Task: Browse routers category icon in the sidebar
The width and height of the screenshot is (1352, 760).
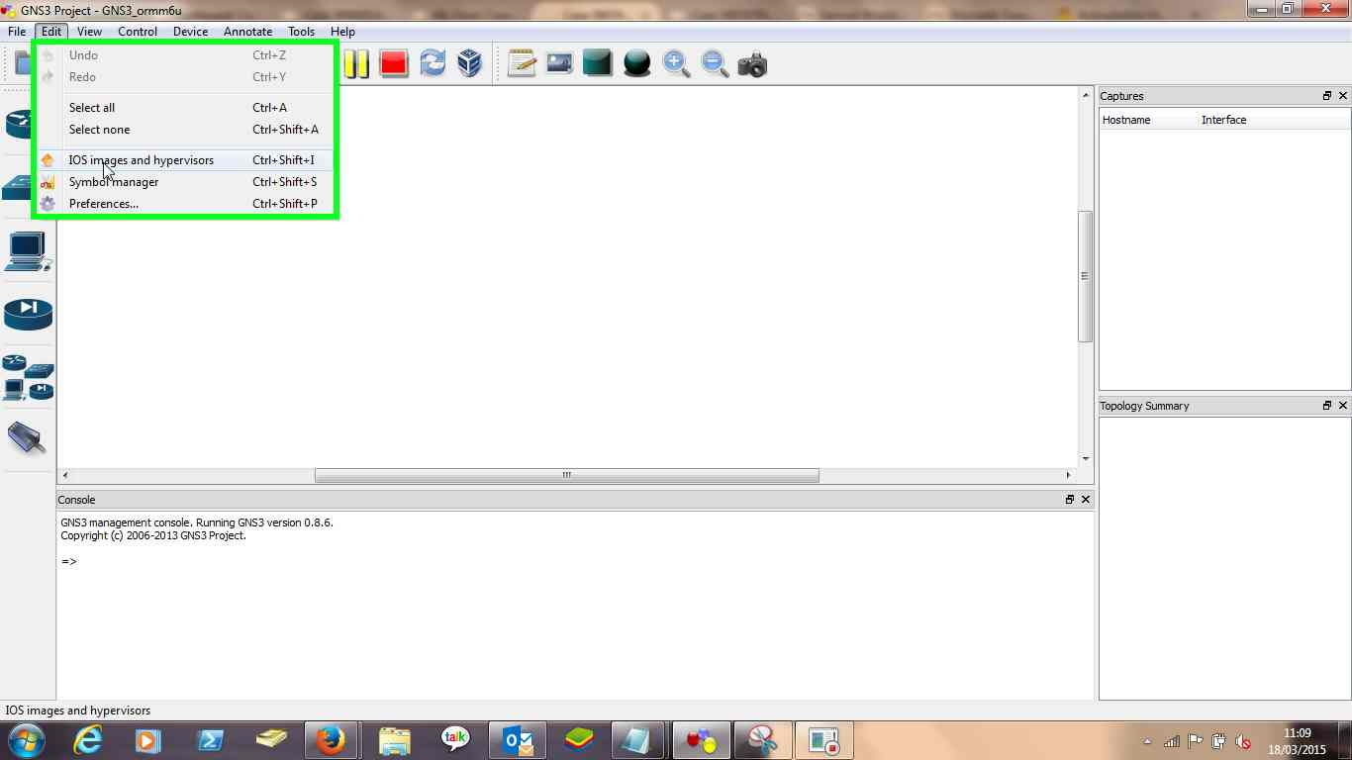Action: [x=18, y=124]
